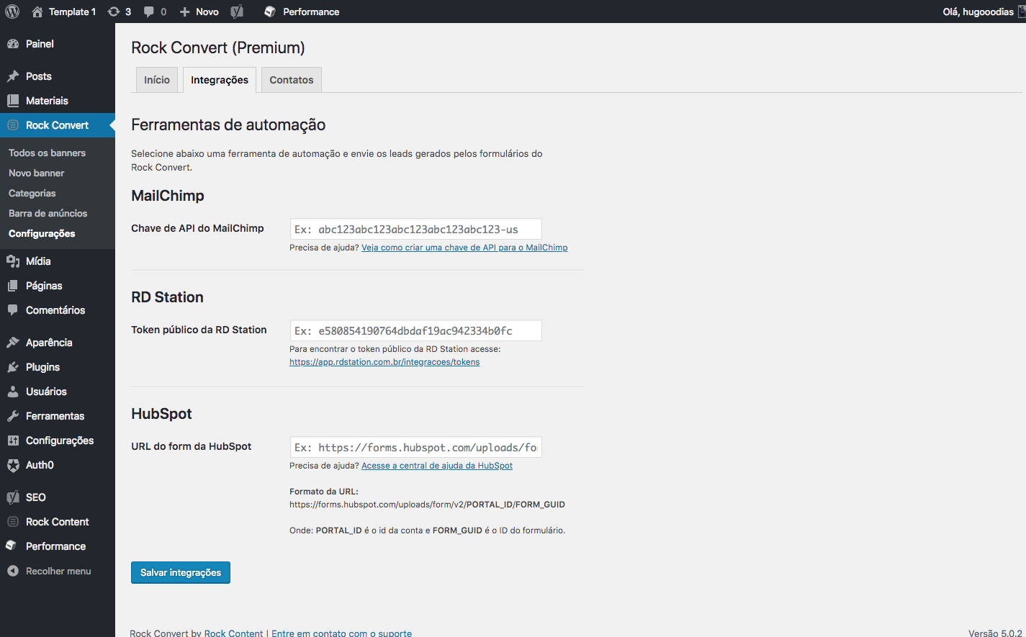
Task: Click Performance label in admin bar
Action: click(311, 12)
